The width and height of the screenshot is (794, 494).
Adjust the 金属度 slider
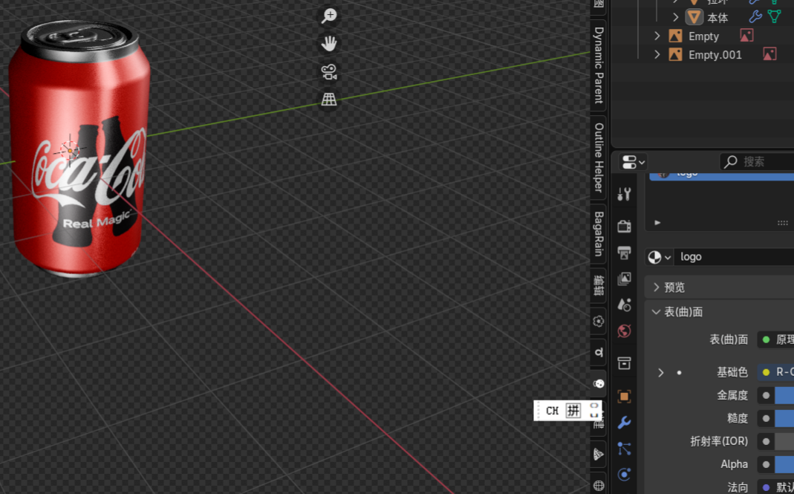click(784, 395)
